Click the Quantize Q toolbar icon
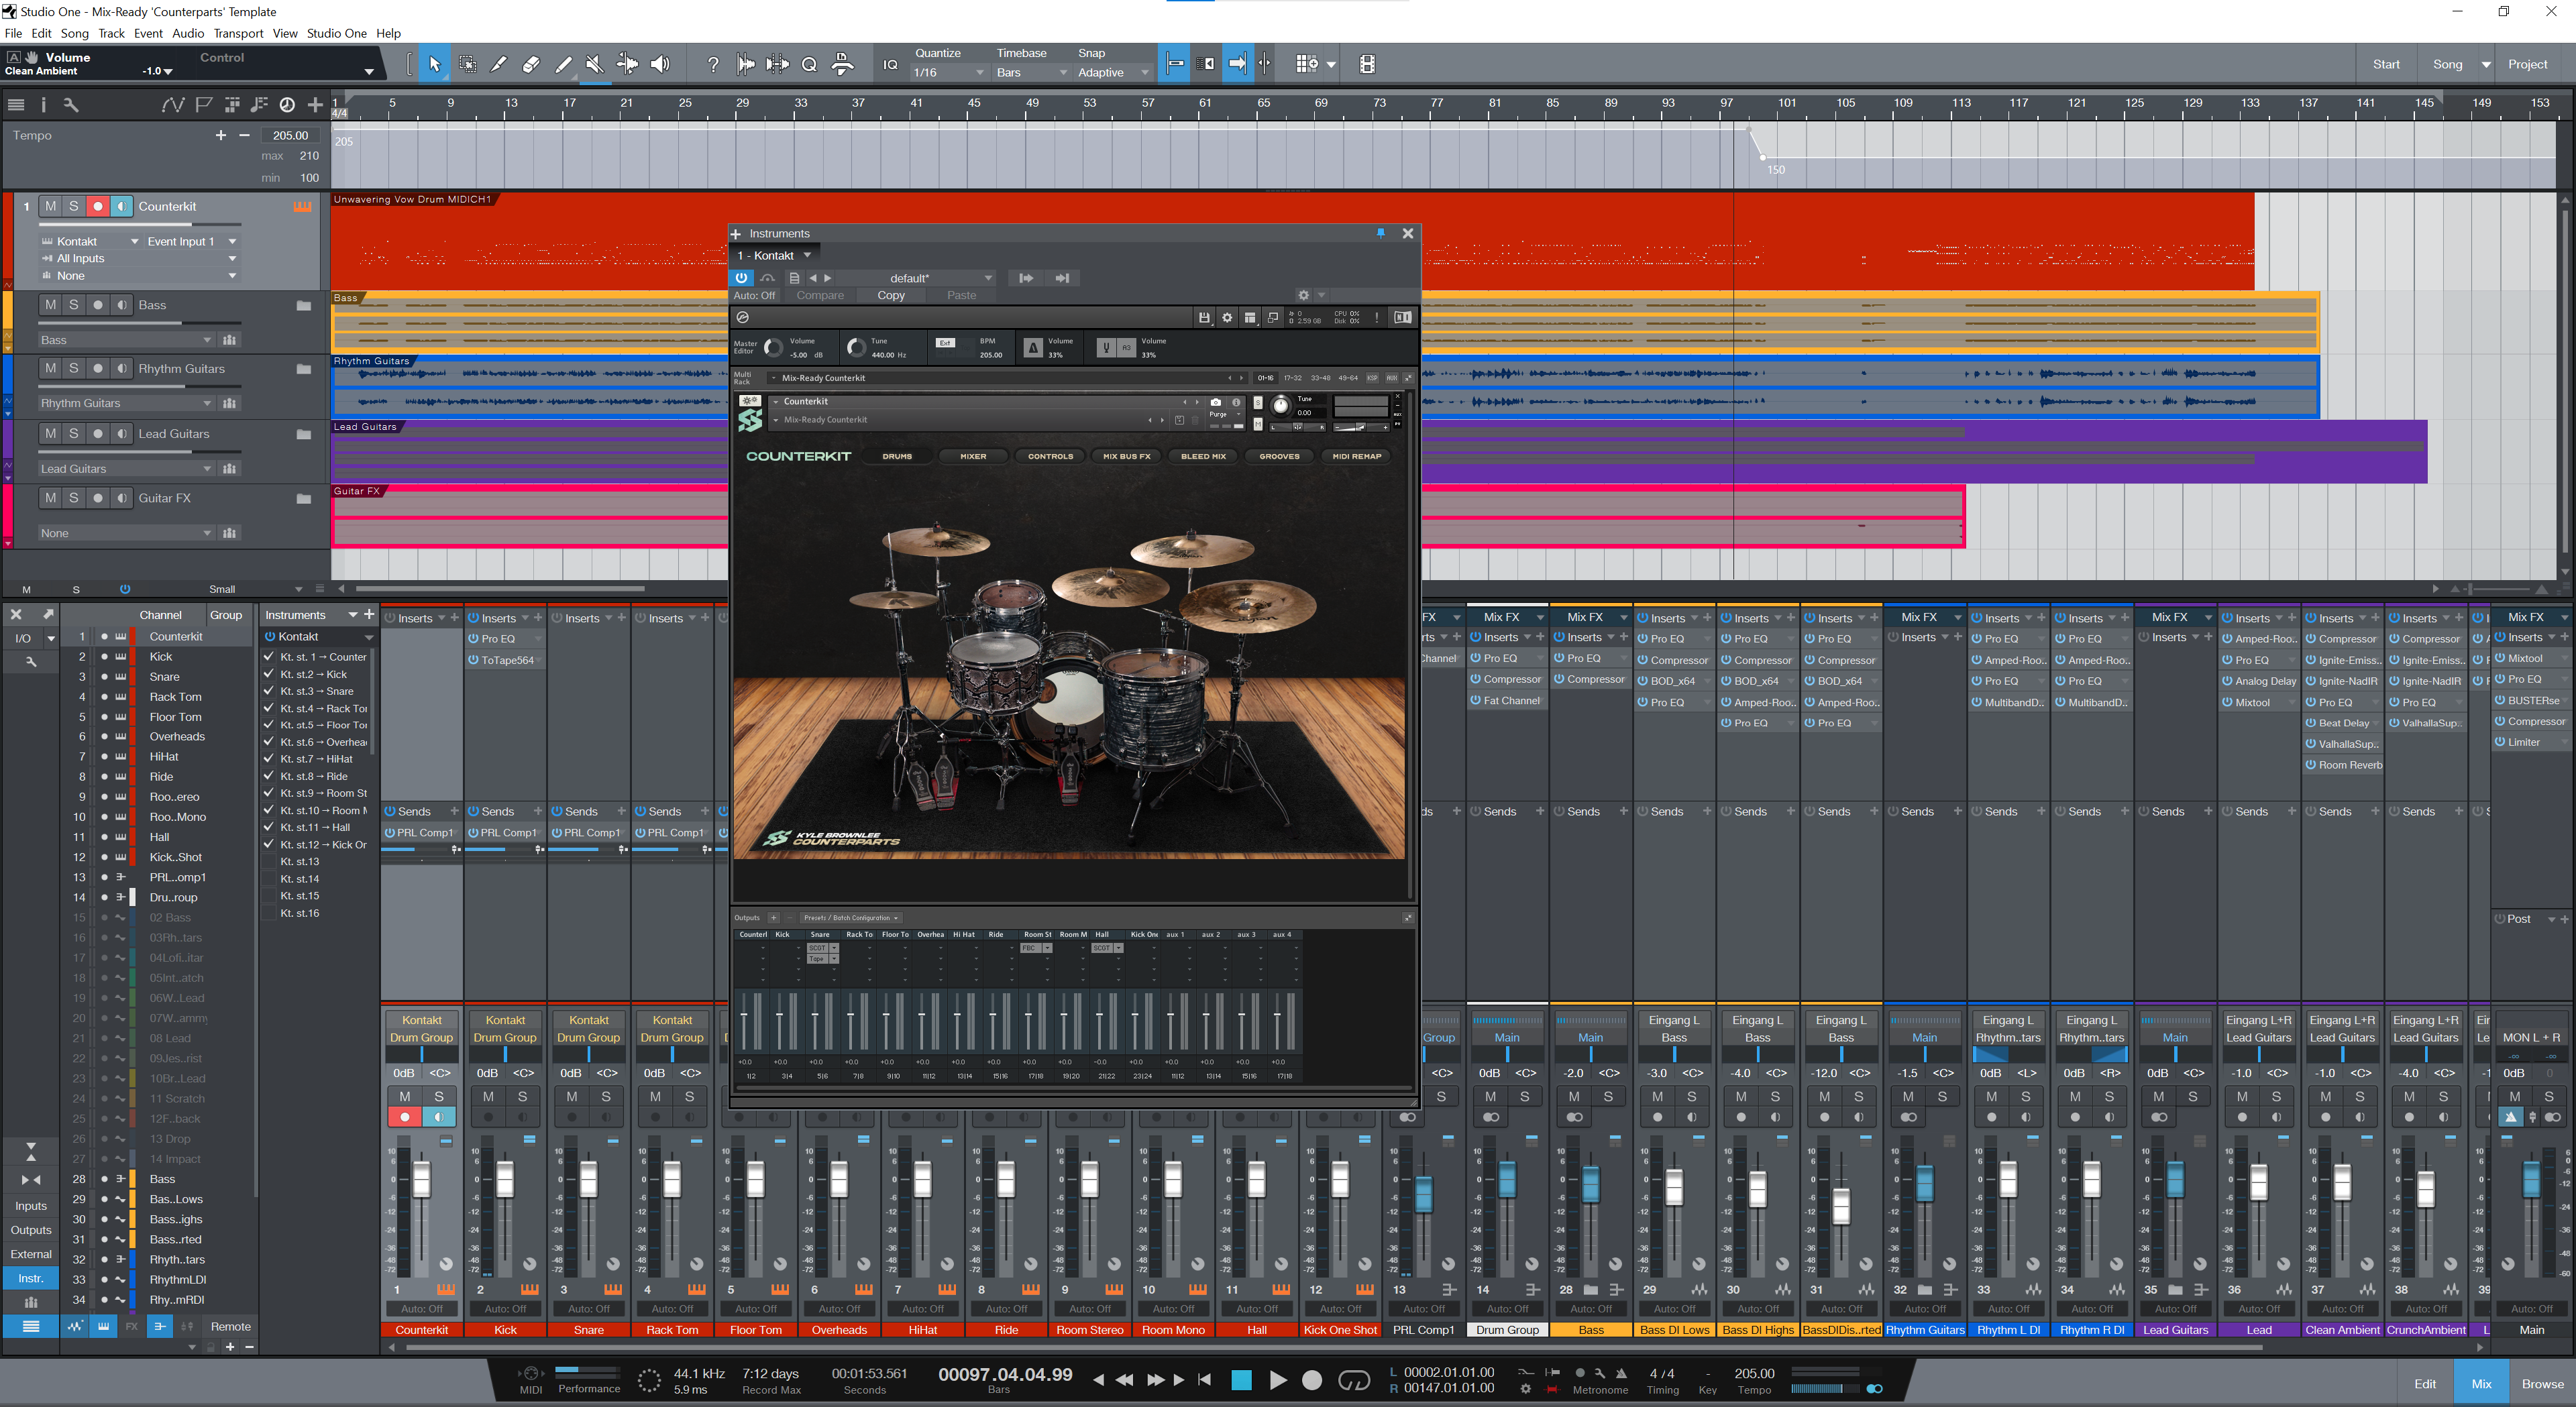This screenshot has width=2576, height=1407. point(809,65)
